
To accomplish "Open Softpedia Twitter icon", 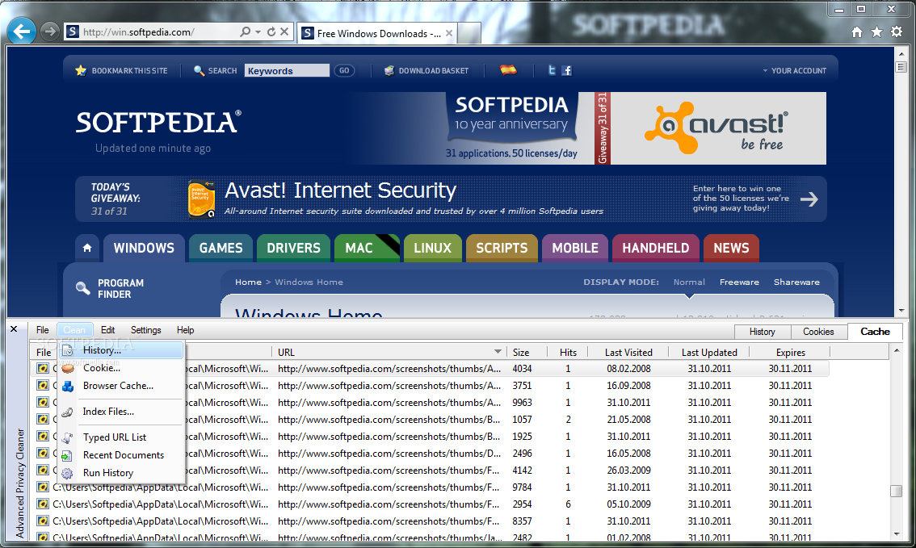I will 552,70.
